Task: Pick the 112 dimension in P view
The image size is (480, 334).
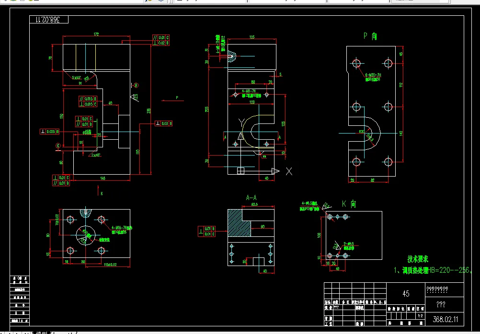Action: coord(401,85)
